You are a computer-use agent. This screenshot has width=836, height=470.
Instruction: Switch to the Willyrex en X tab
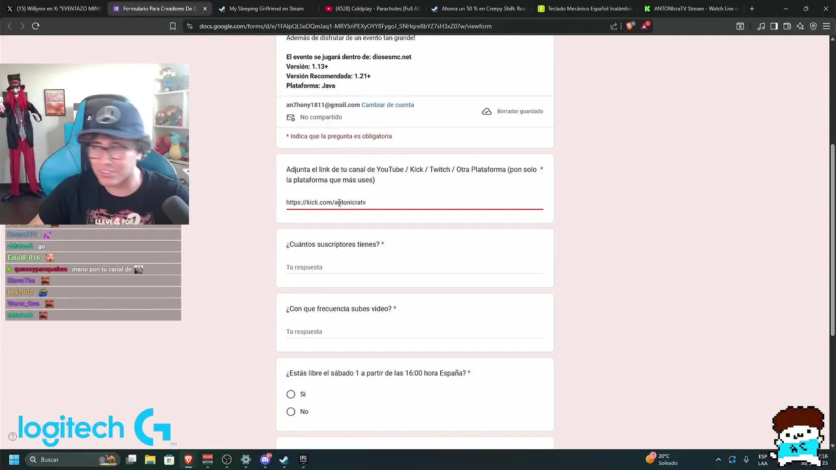pos(54,8)
